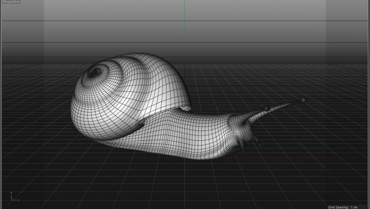Select the snail's upper eye stalk tip
Image resolution: width=370 pixels, height=209 pixels.
coord(303,100)
